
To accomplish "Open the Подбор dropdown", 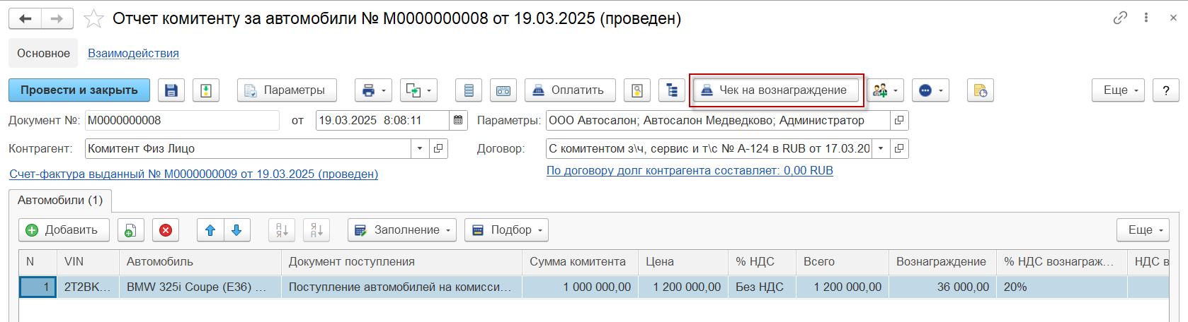I will [506, 230].
